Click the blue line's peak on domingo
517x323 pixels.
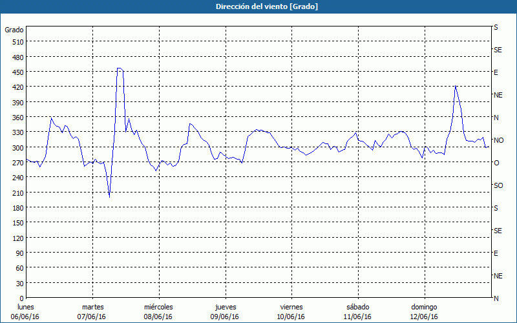click(456, 85)
